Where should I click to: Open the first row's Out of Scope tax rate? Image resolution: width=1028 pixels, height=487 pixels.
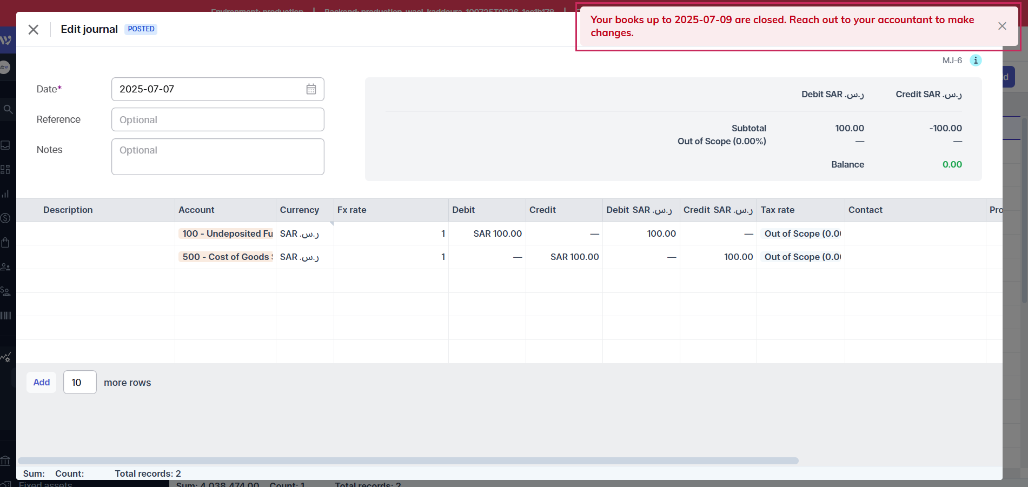pos(801,234)
